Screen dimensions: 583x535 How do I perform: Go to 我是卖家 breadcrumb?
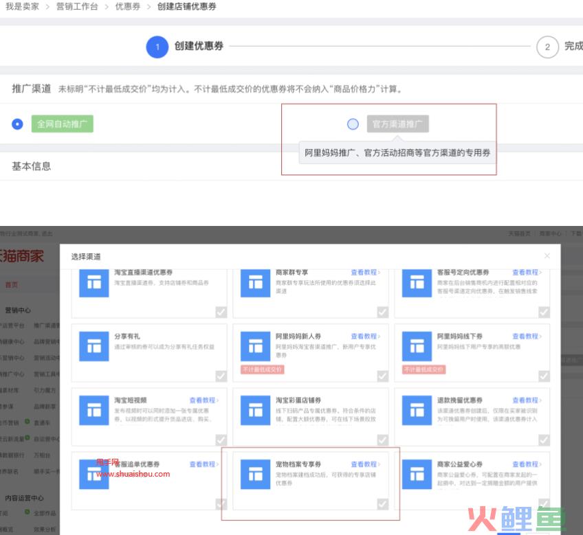tap(22, 7)
